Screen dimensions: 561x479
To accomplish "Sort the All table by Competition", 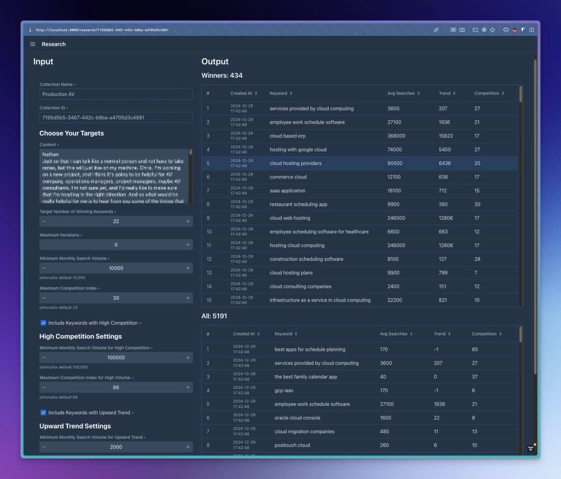I will tap(487, 334).
